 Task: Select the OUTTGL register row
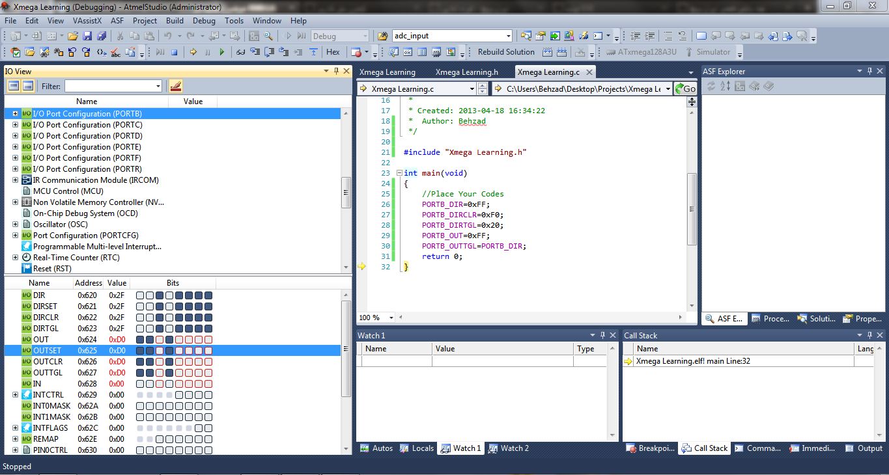tap(173, 373)
